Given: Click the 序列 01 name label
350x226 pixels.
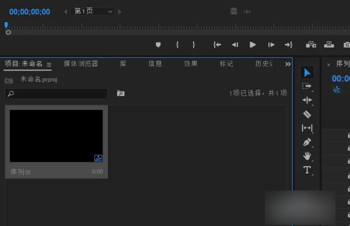Looking at the screenshot, I should point(20,172).
